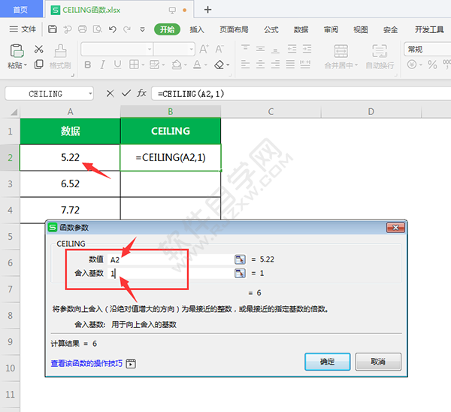Click the Undo arrow icon
The width and height of the screenshot is (451, 412).
pos(113,29)
